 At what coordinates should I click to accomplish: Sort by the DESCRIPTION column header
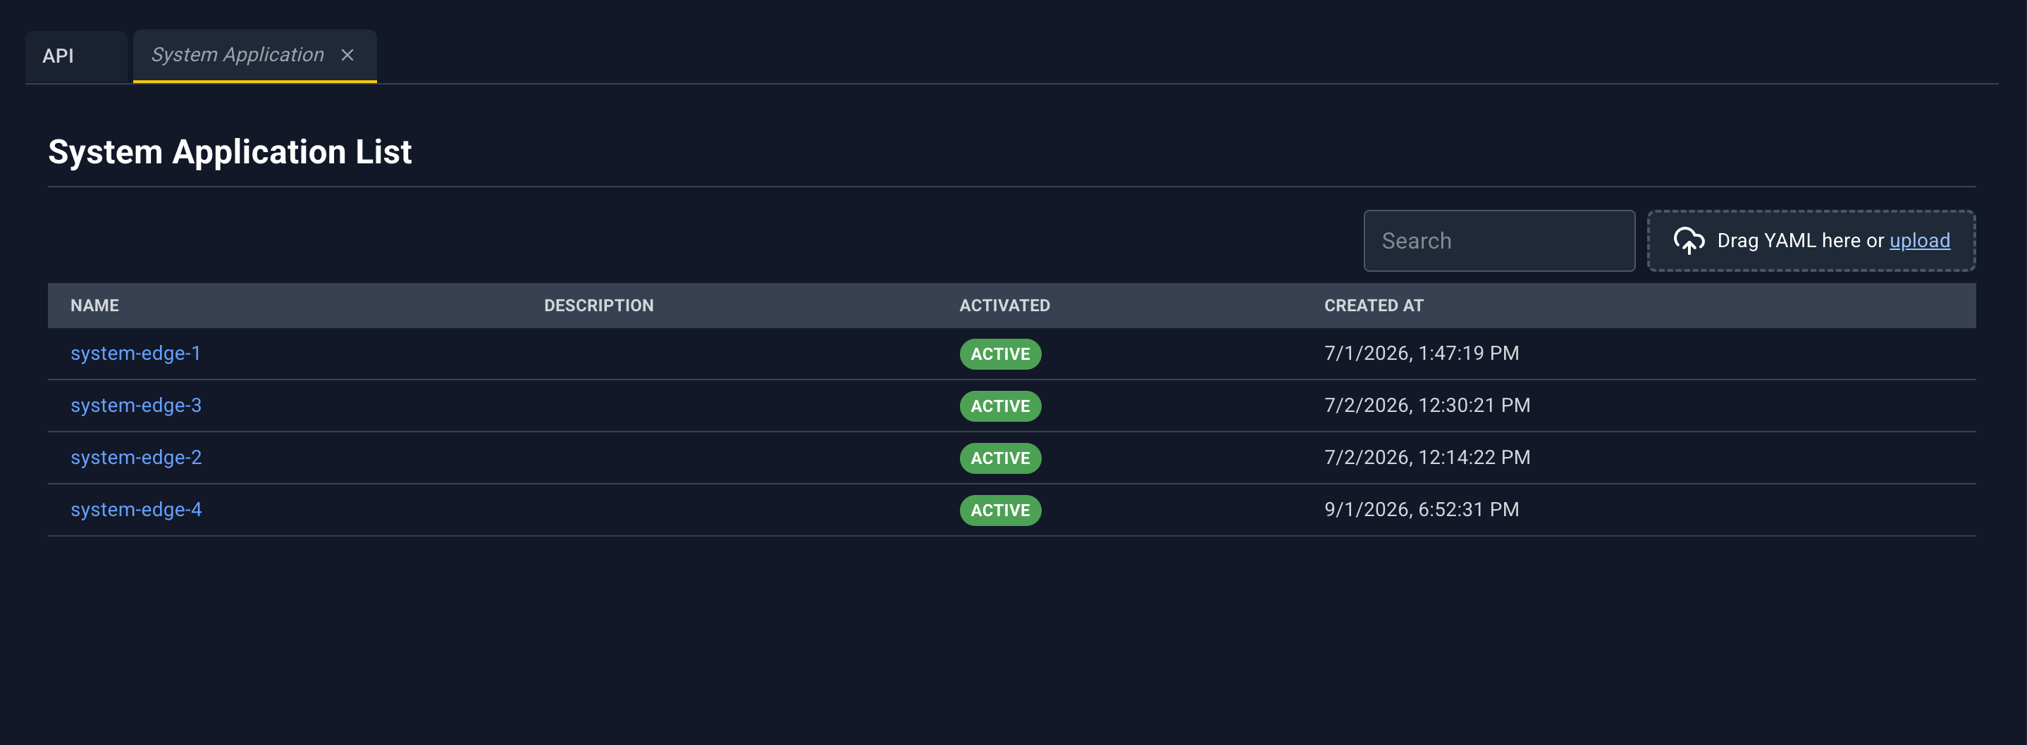tap(599, 306)
